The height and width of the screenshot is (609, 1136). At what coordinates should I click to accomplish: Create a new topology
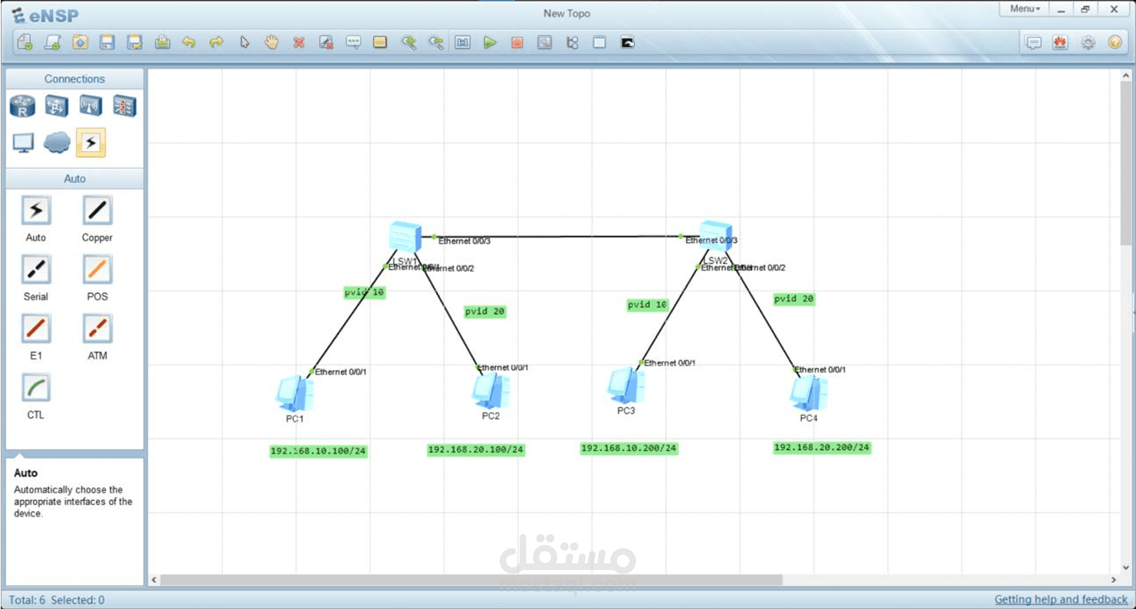(25, 43)
